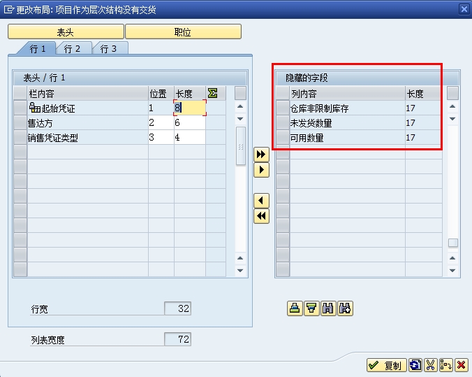Image resolution: width=472 pixels, height=377 pixels.
Task: Select the row selector for 可用数量
Action: 283,137
